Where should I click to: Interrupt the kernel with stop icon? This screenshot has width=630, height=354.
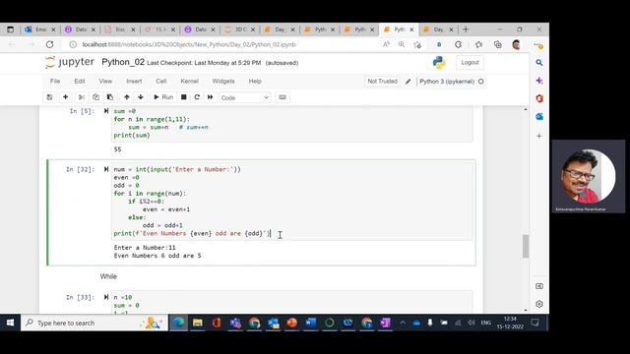click(x=184, y=97)
